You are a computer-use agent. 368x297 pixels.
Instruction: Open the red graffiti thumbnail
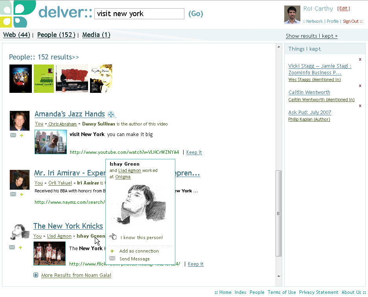72,79
